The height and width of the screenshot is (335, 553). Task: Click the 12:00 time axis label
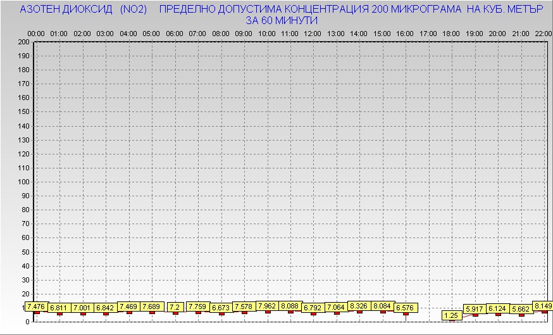[x=313, y=34]
